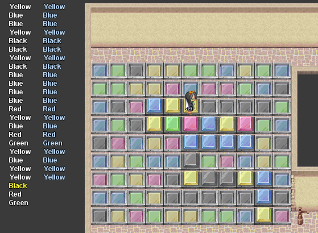Click the raised blue tile in the character's row
318x233 pixels.
tap(154, 105)
